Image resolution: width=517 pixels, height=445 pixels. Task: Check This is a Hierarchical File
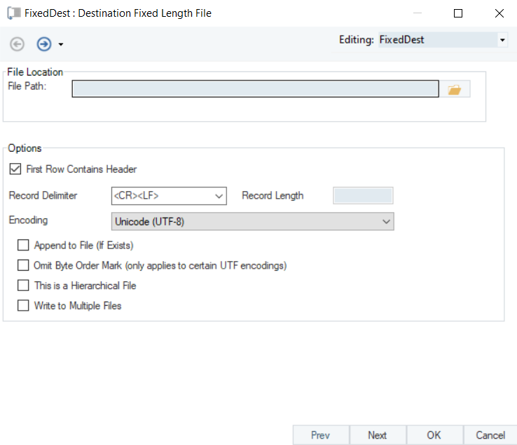23,285
